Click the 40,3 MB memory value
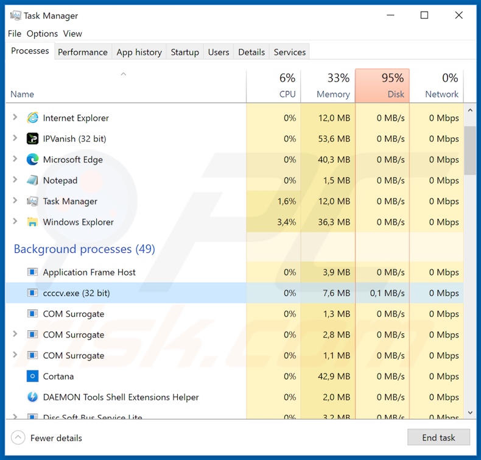The width and height of the screenshot is (481, 460). point(334,160)
